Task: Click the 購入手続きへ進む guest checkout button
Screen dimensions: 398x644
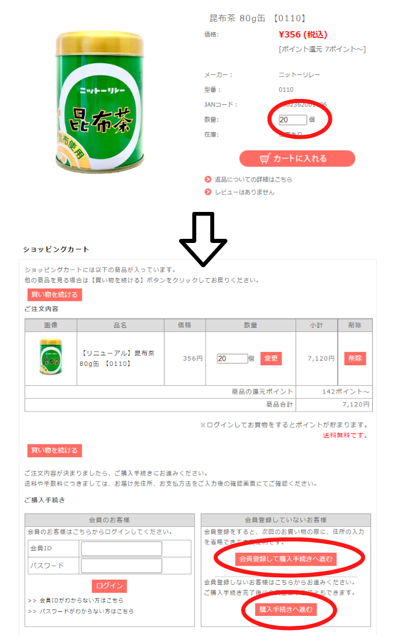Action: (286, 609)
